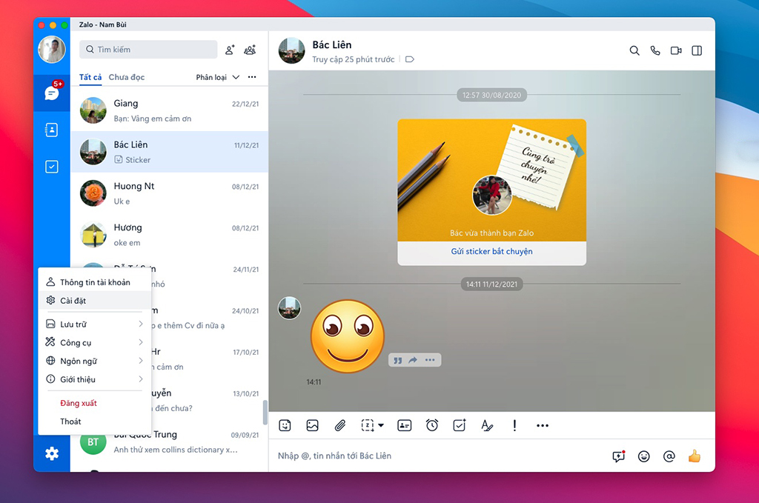
Task: Click the send contact card icon
Action: [404, 425]
